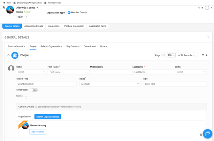Open the Associated Items tab
Image resolution: width=214 pixels, height=141 pixels.
[x=98, y=26]
